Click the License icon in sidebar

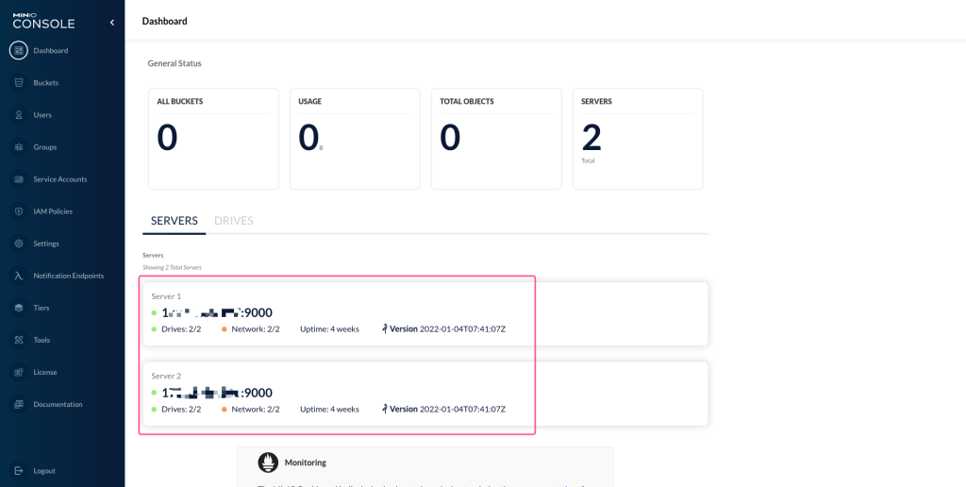click(x=18, y=372)
